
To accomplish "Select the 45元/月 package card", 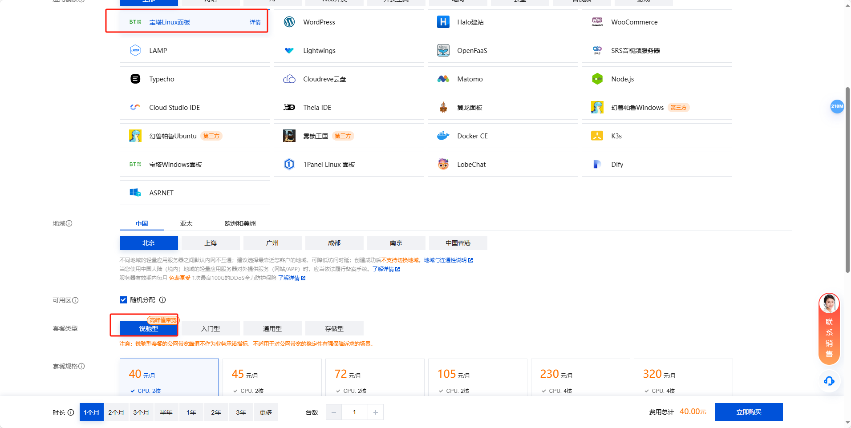I will click(272, 377).
